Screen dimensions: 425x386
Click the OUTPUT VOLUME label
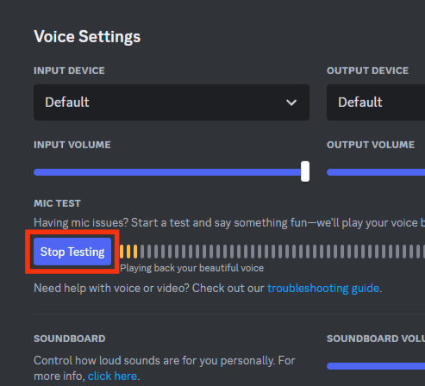[371, 145]
